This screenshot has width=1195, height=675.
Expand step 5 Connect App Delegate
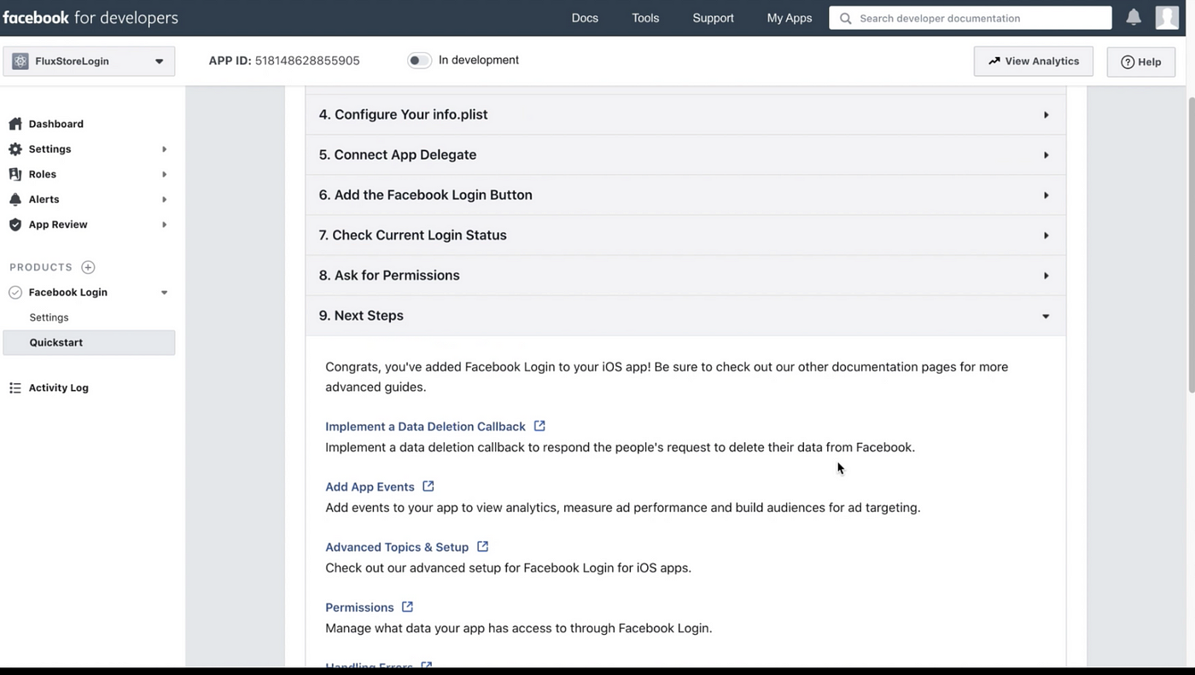(x=685, y=154)
